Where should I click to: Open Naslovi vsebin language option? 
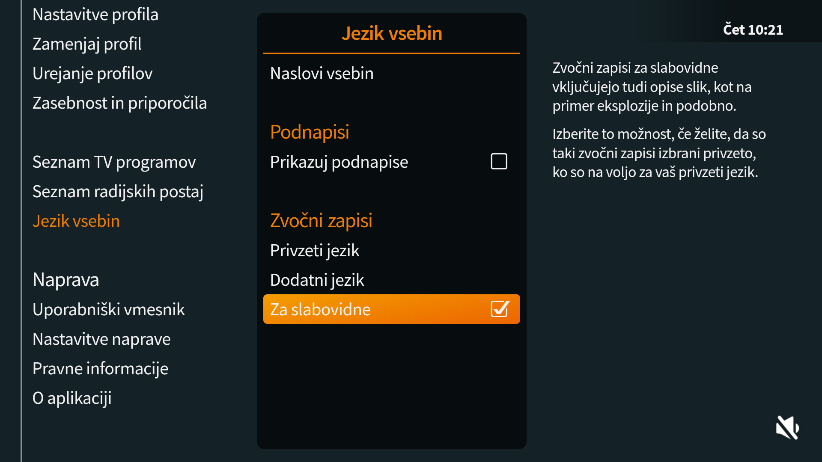[322, 74]
